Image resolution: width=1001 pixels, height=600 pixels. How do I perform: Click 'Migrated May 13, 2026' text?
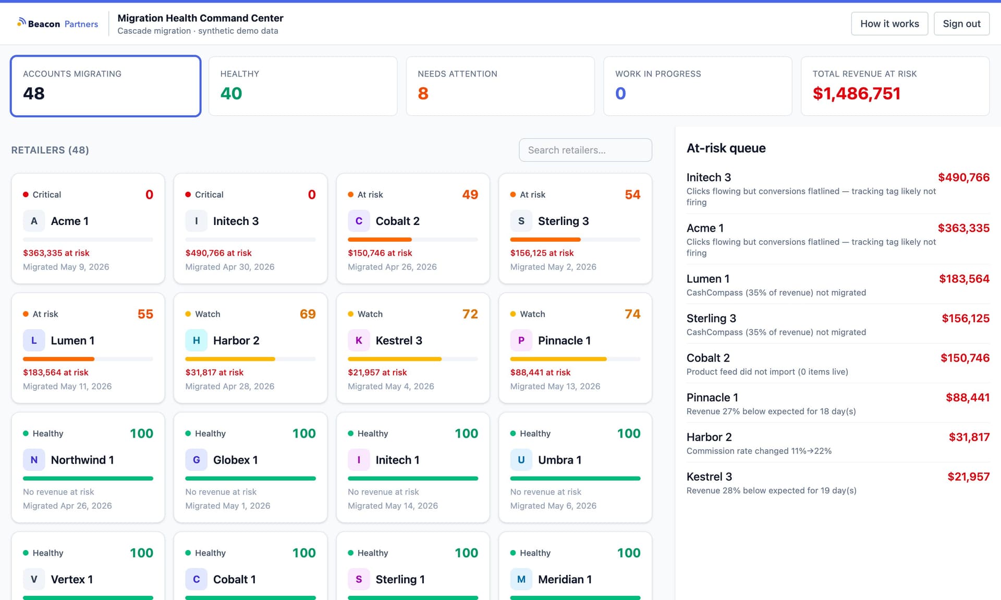(555, 386)
